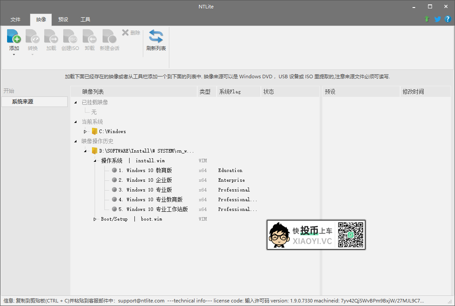Screen dimensions: 455x306
Task: Open the 文件 menu tab
Action: 15,19
